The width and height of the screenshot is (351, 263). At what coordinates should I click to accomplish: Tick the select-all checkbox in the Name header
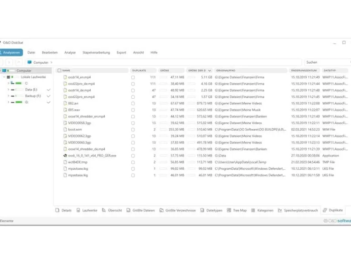point(59,71)
